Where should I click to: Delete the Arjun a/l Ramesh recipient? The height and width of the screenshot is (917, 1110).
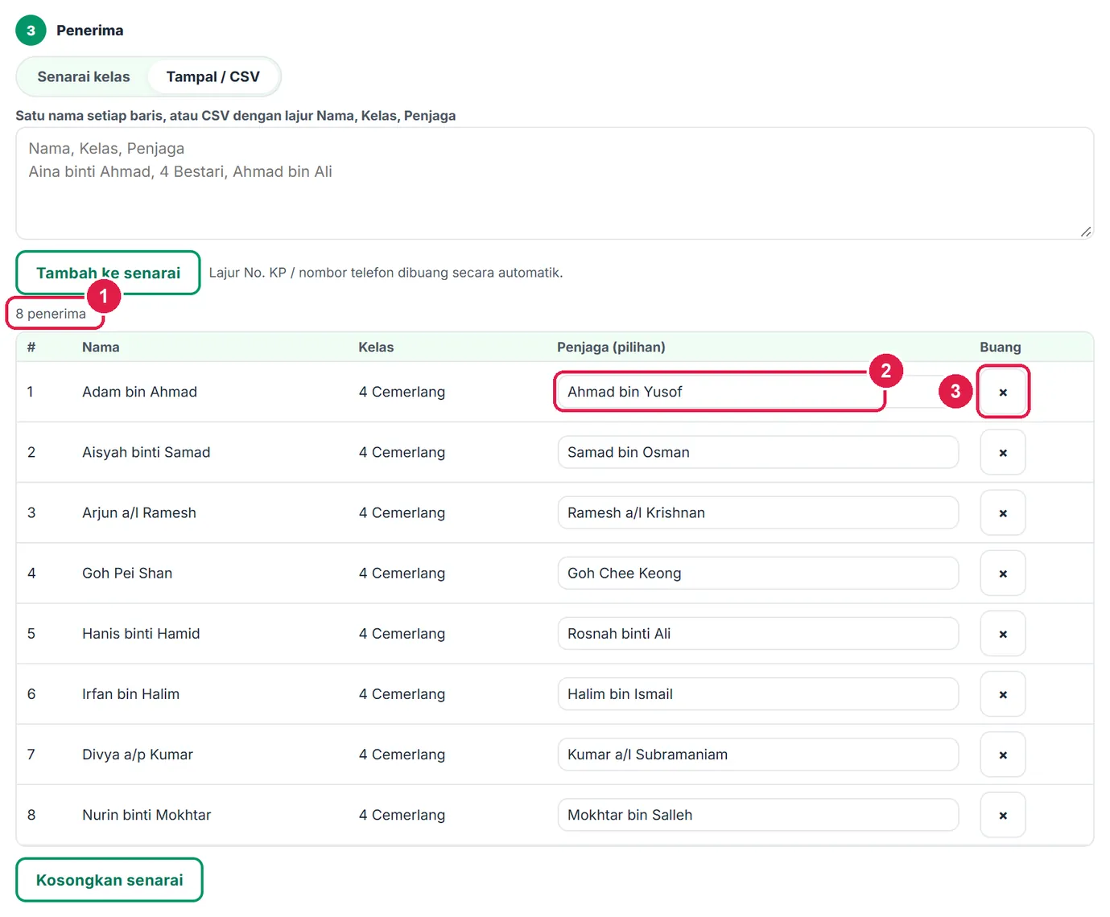[1002, 512]
